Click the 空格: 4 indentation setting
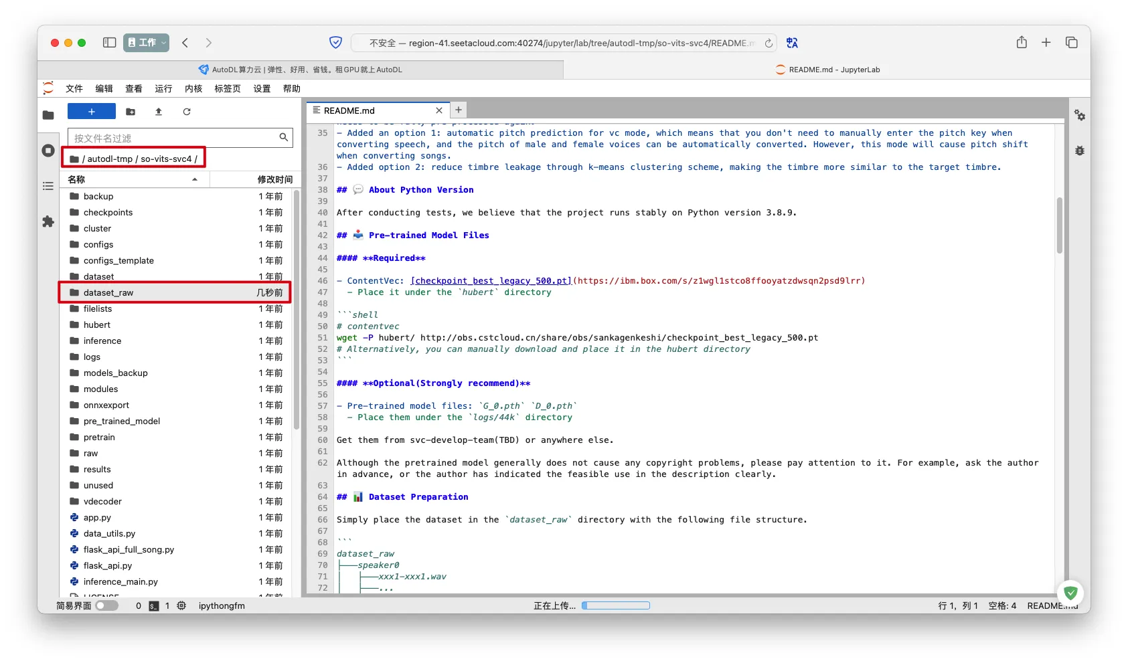 (1002, 605)
